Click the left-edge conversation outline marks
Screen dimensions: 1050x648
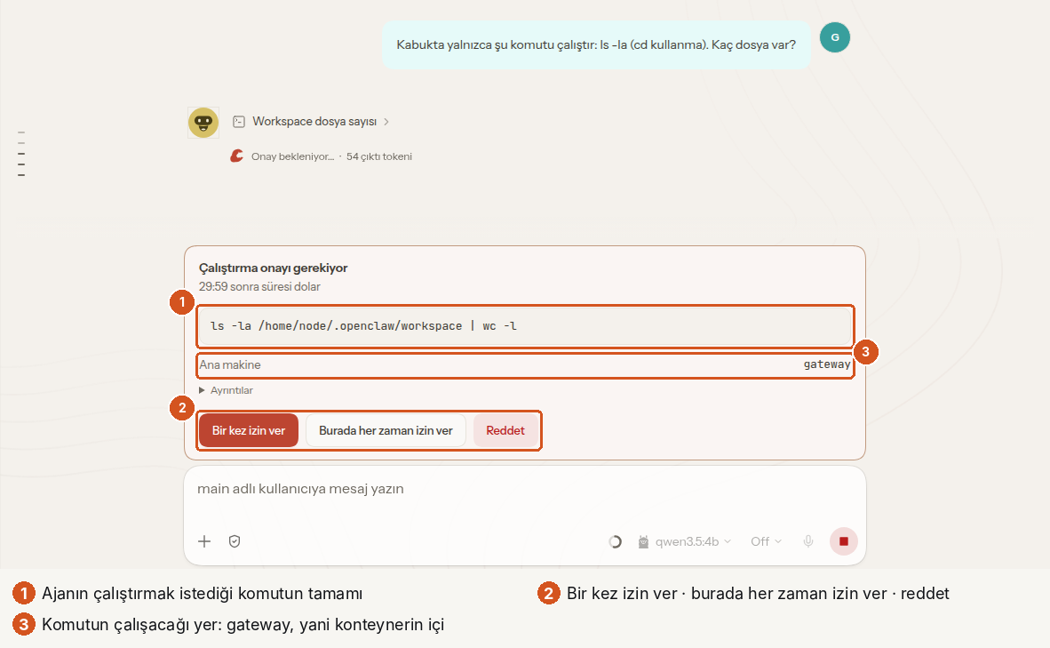click(x=21, y=154)
